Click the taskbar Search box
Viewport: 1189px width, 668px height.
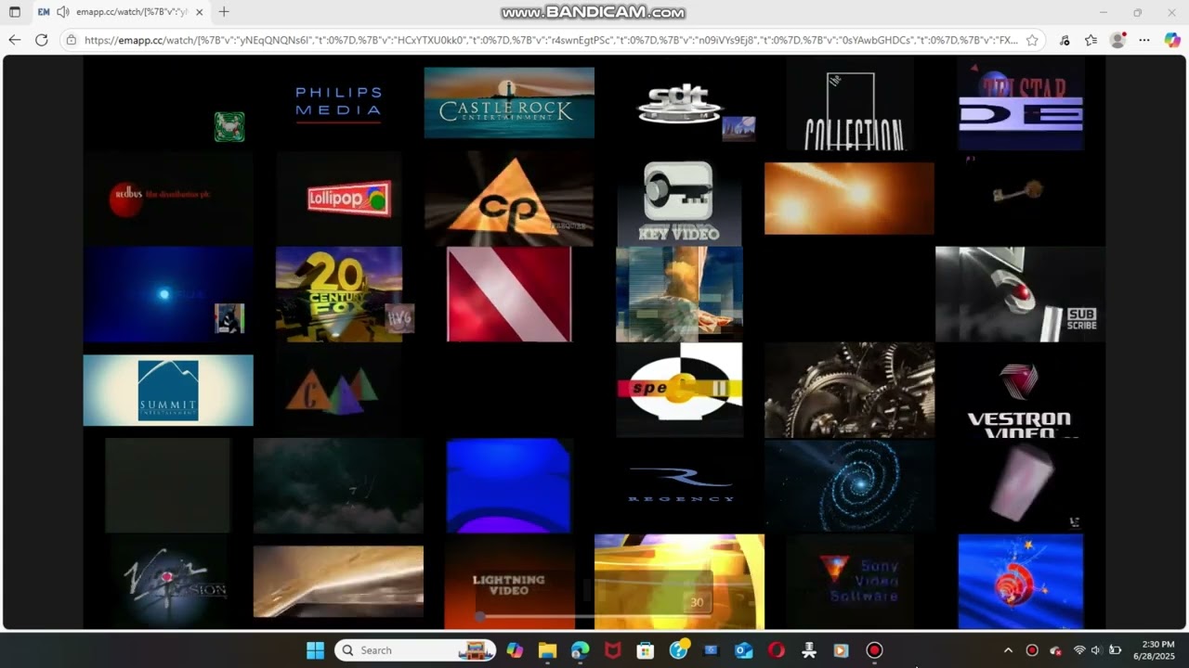(x=415, y=650)
